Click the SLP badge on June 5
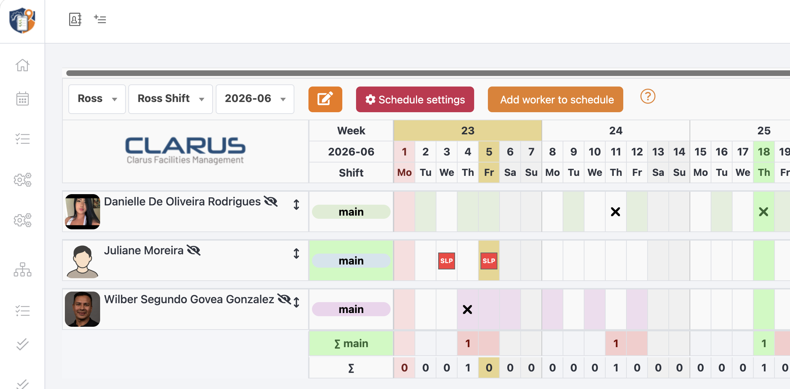Image resolution: width=790 pixels, height=389 pixels. pos(489,261)
